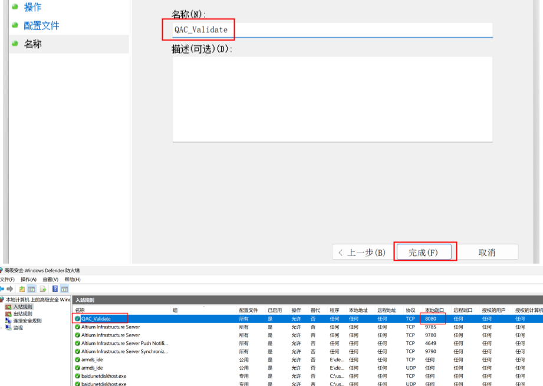Sort rules by the 本地端口 column header

coord(435,310)
